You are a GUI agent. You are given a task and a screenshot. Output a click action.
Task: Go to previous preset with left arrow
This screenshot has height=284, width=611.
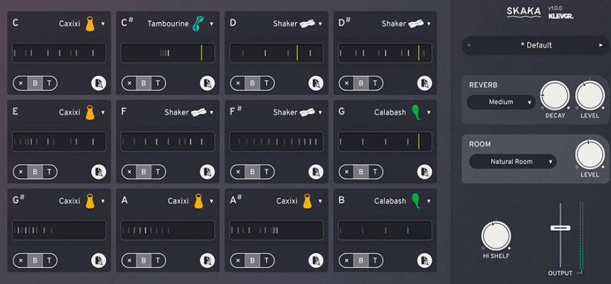coord(470,45)
